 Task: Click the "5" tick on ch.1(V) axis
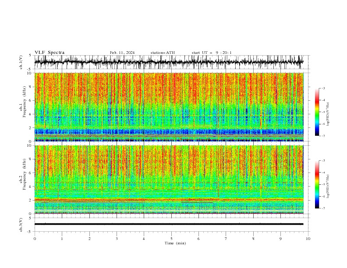click(31, 56)
